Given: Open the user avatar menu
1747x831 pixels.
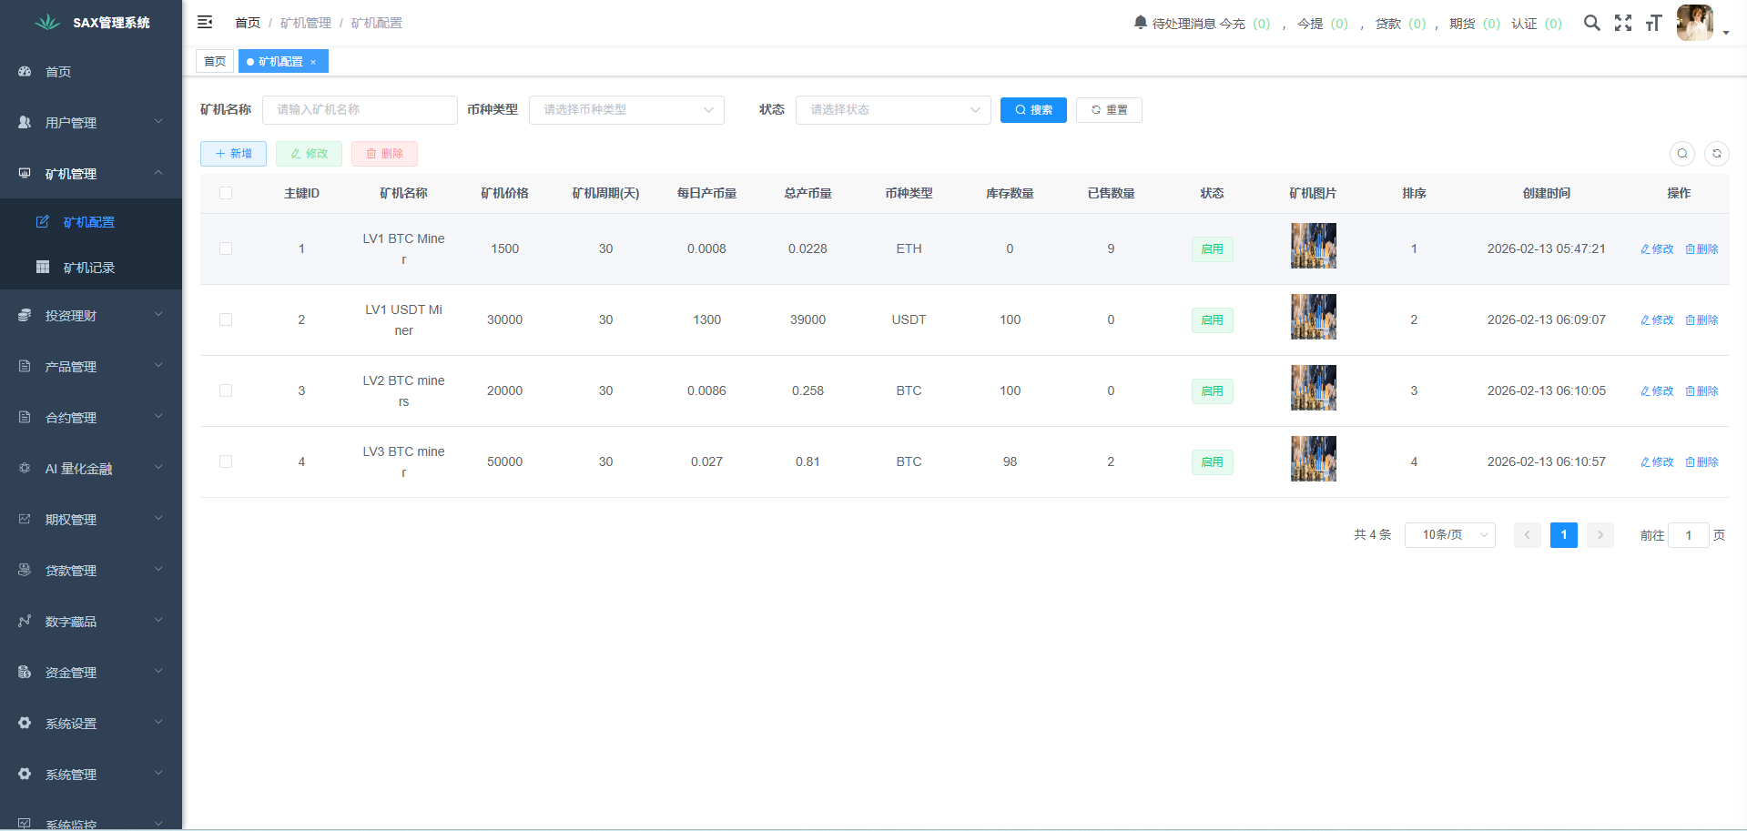Looking at the screenshot, I should 1695,23.
